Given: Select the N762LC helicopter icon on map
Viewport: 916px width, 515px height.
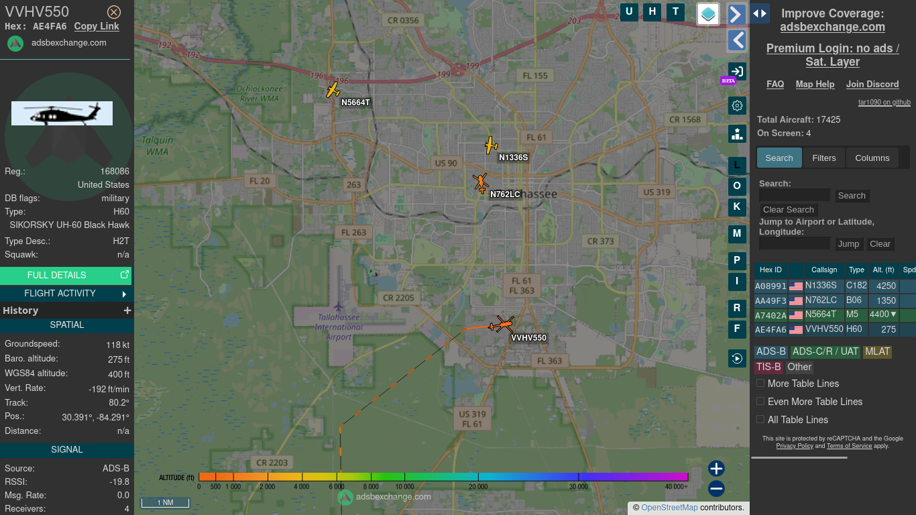Looking at the screenshot, I should pos(480,182).
